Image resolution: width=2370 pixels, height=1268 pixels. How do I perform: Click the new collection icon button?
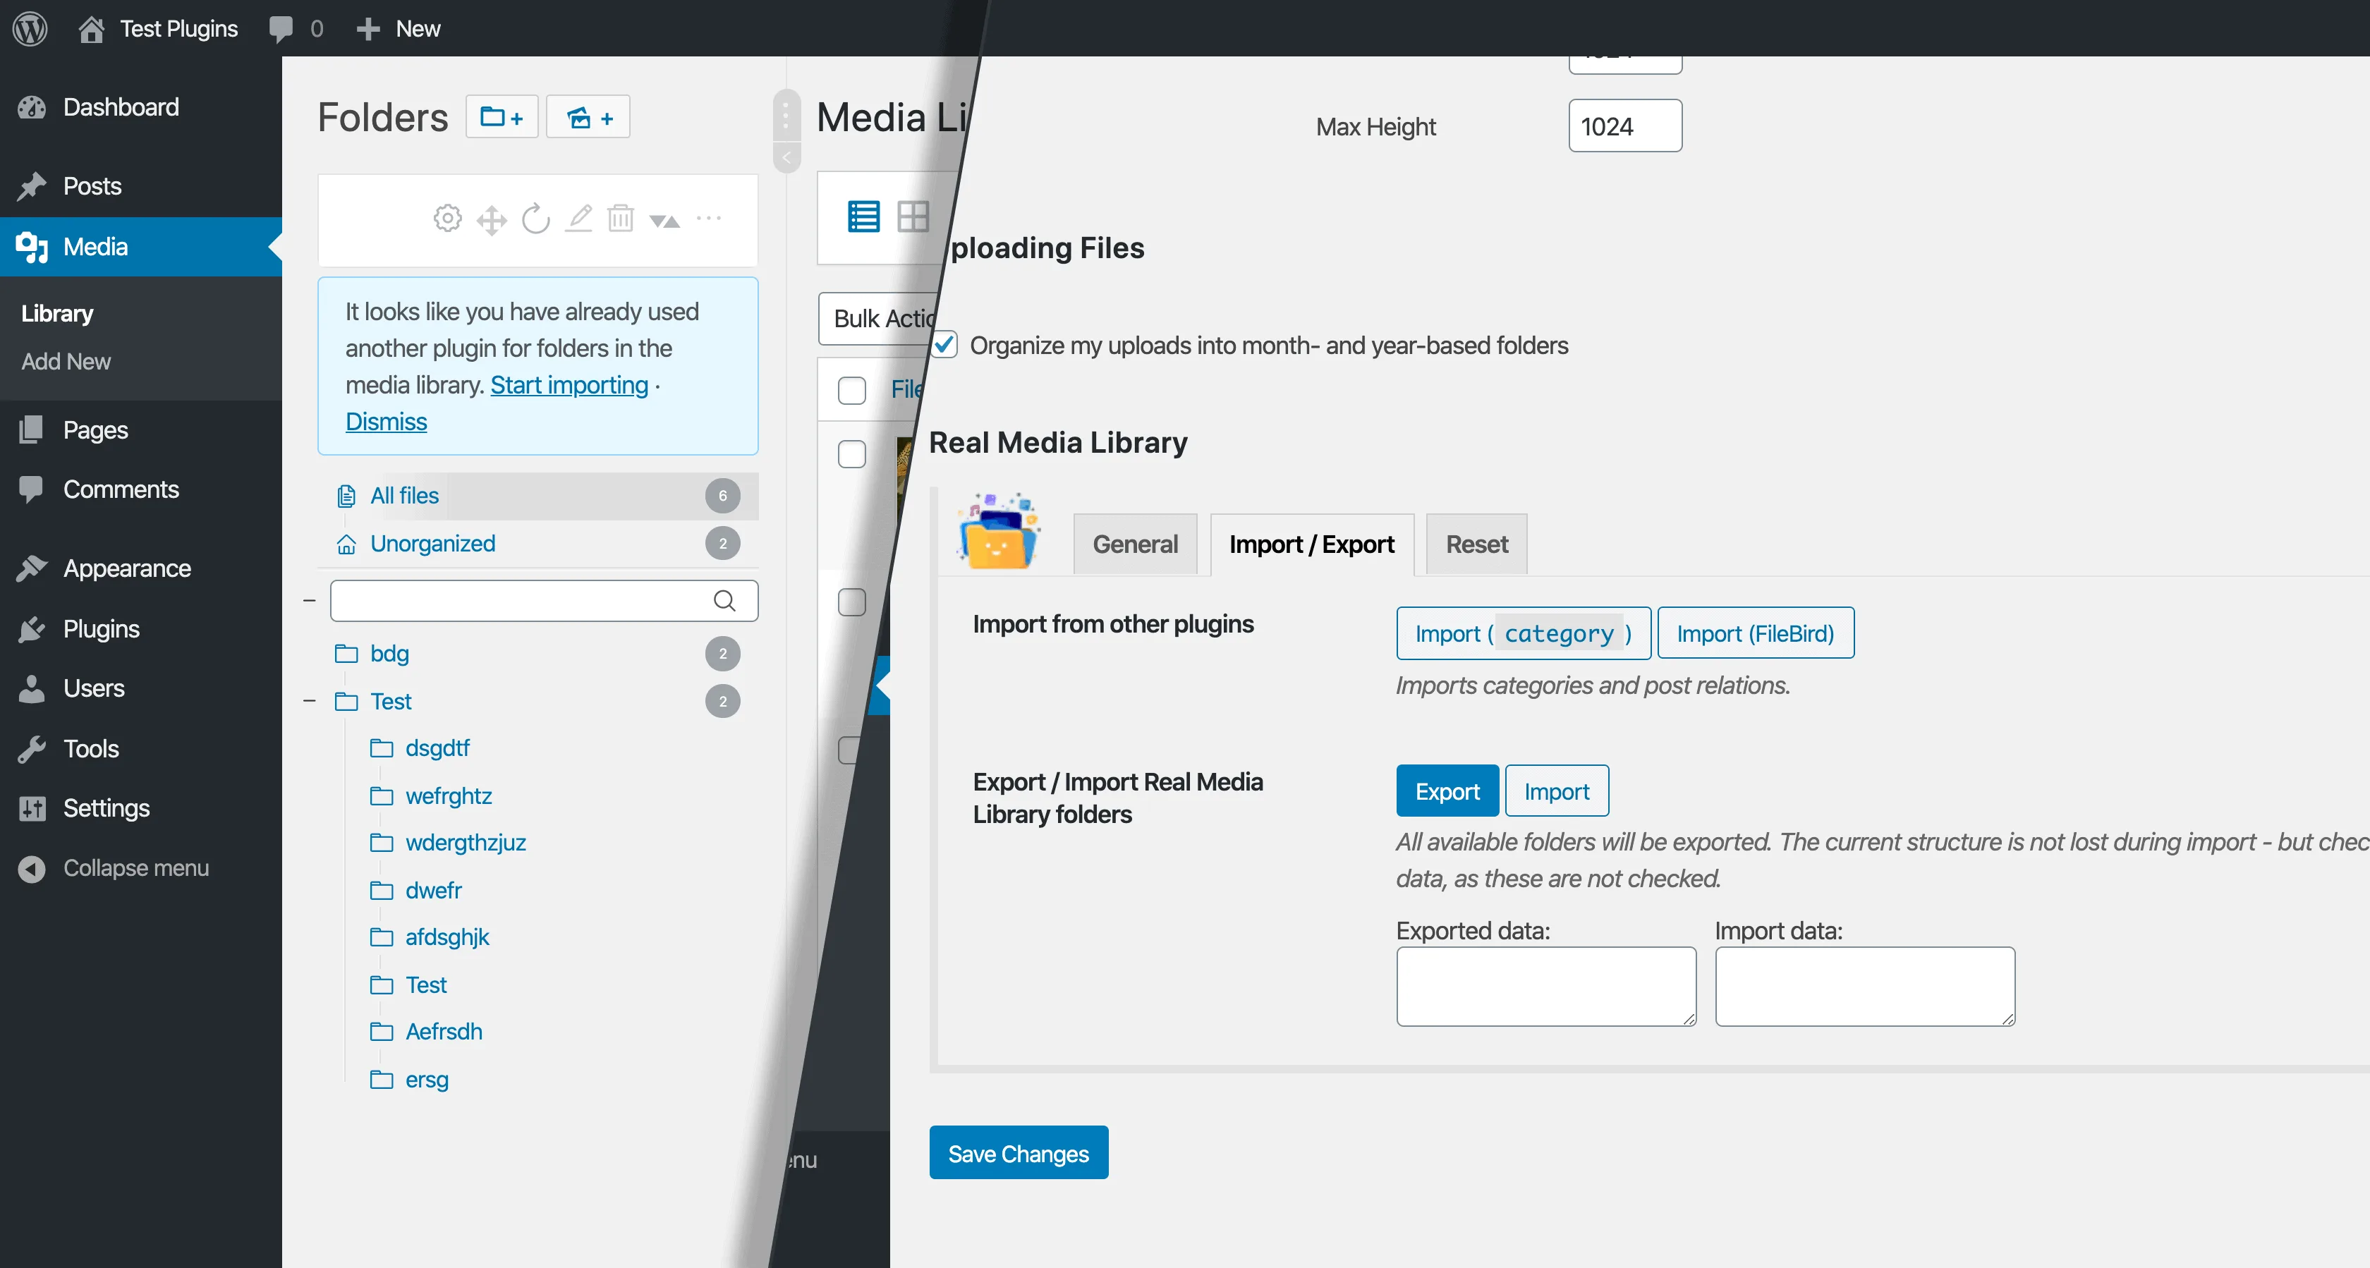coord(588,117)
